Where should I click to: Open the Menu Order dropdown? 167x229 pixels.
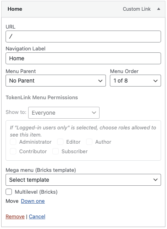click(x=135, y=81)
